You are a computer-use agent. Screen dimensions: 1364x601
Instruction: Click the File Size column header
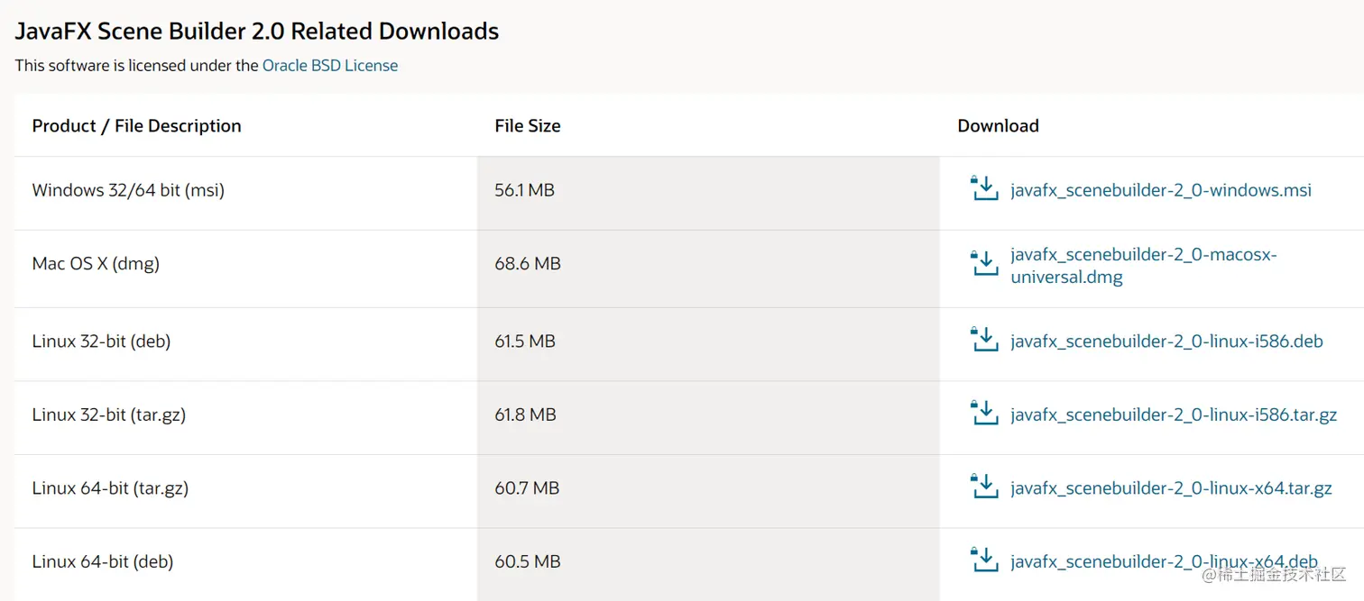click(527, 126)
